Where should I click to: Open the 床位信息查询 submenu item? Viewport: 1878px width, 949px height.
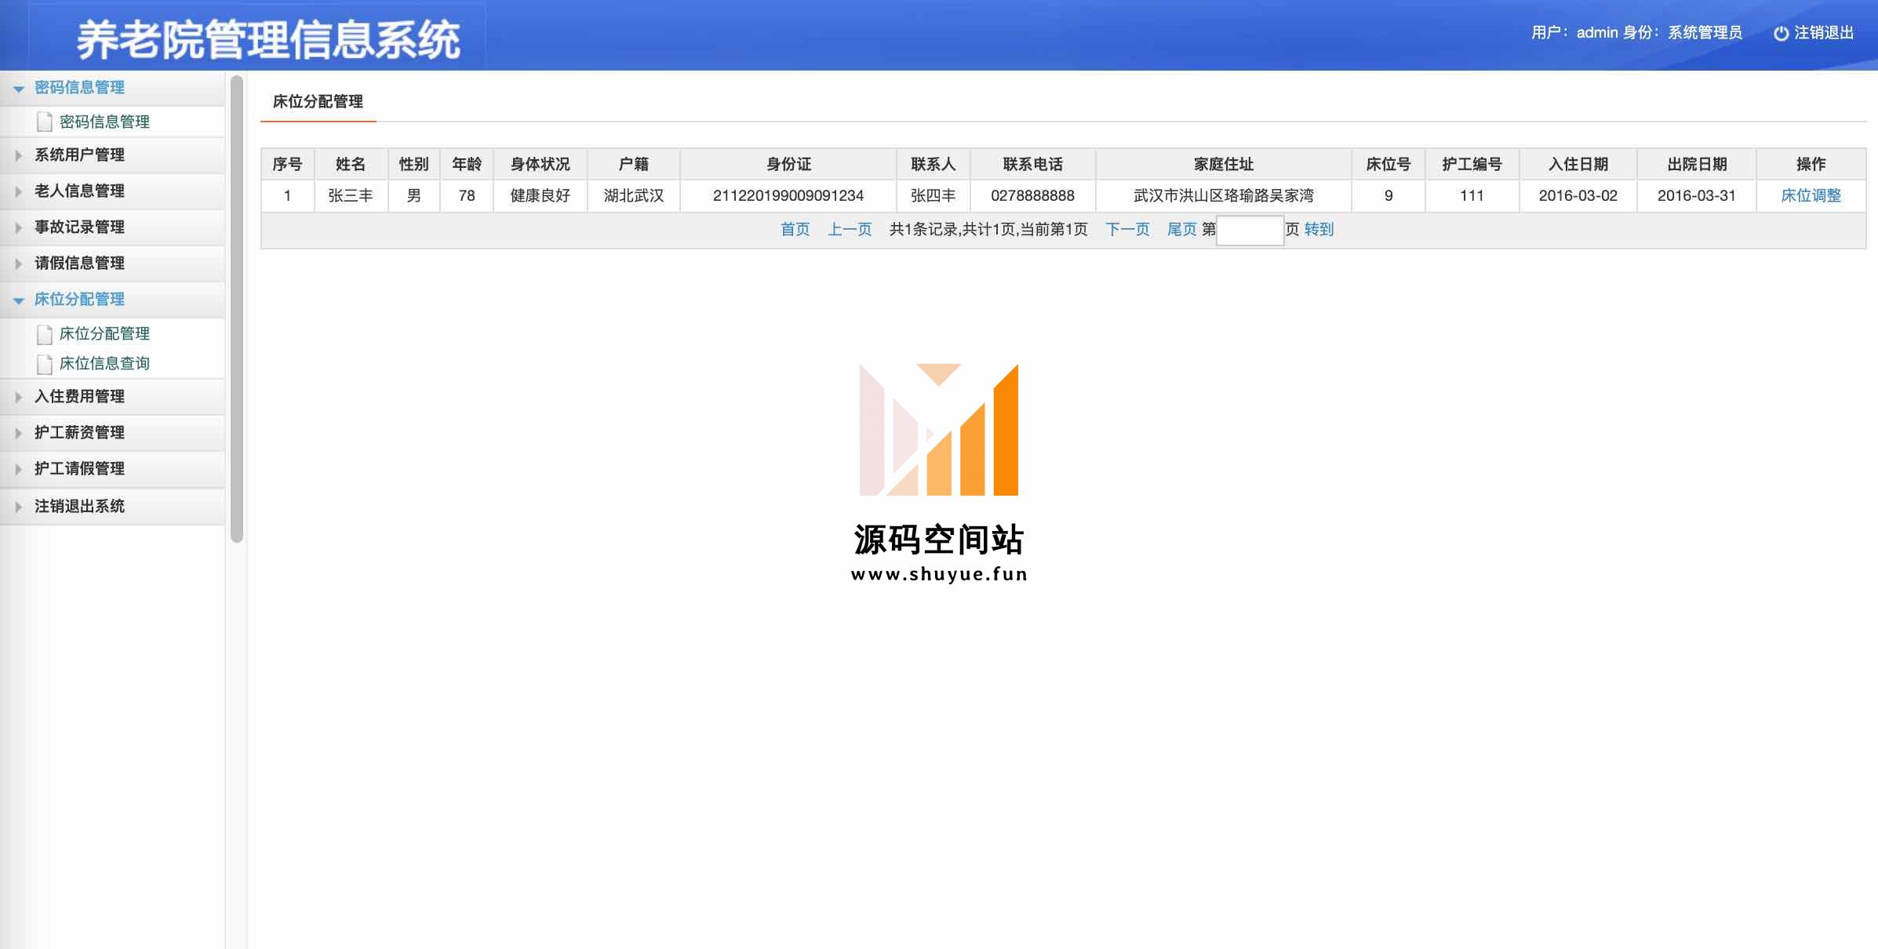(104, 363)
